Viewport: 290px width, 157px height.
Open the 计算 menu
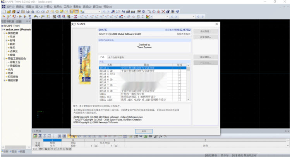tap(48, 7)
